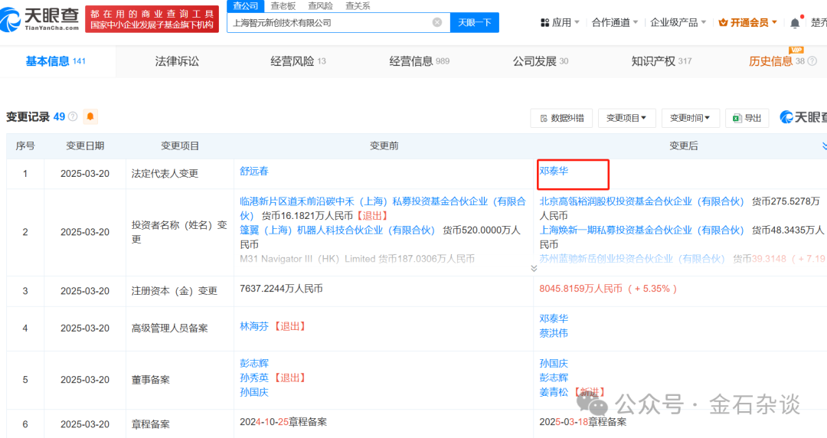827x438 pixels.
Task: Switch to the 查风险 search tab
Action: 320,6
